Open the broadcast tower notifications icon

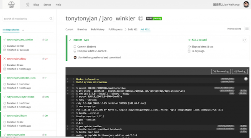pos(28,5)
